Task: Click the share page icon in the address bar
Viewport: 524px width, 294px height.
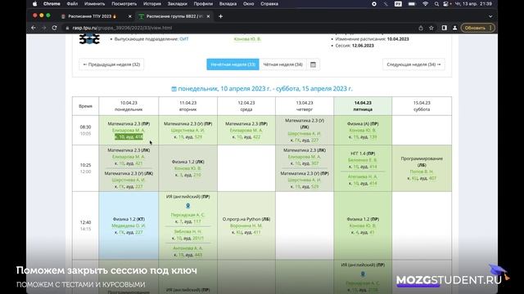Action: 421,28
